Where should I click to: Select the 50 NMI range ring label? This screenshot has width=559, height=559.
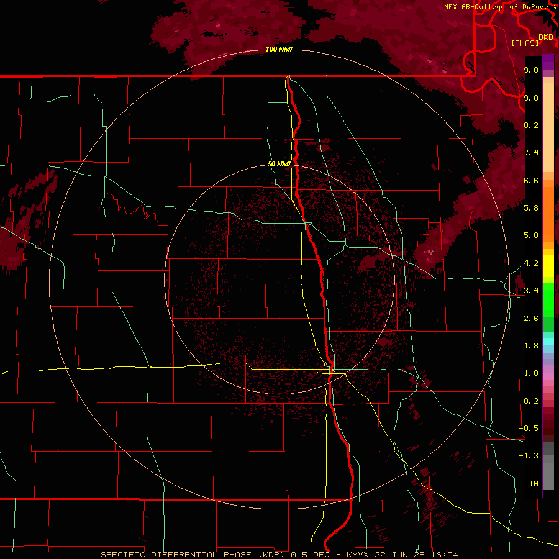point(279,164)
